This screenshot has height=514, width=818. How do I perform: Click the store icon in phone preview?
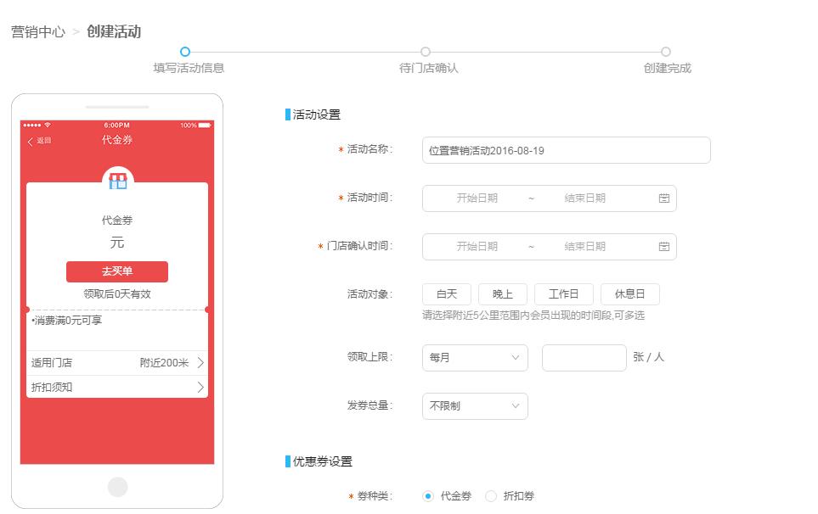pyautogui.click(x=117, y=180)
